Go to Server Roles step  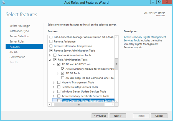pyautogui.click(x=17, y=41)
